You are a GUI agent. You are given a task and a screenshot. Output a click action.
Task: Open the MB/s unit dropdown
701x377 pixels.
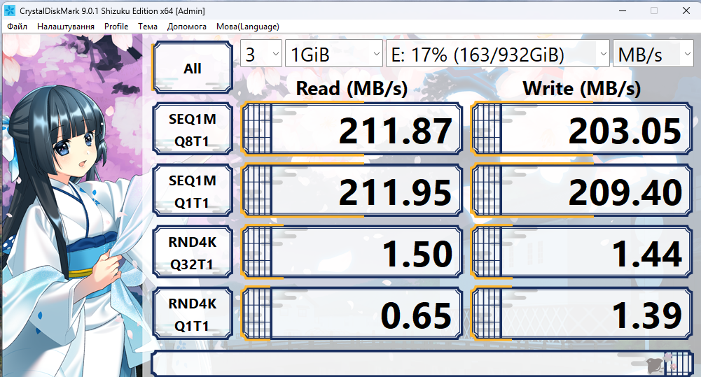click(x=653, y=54)
